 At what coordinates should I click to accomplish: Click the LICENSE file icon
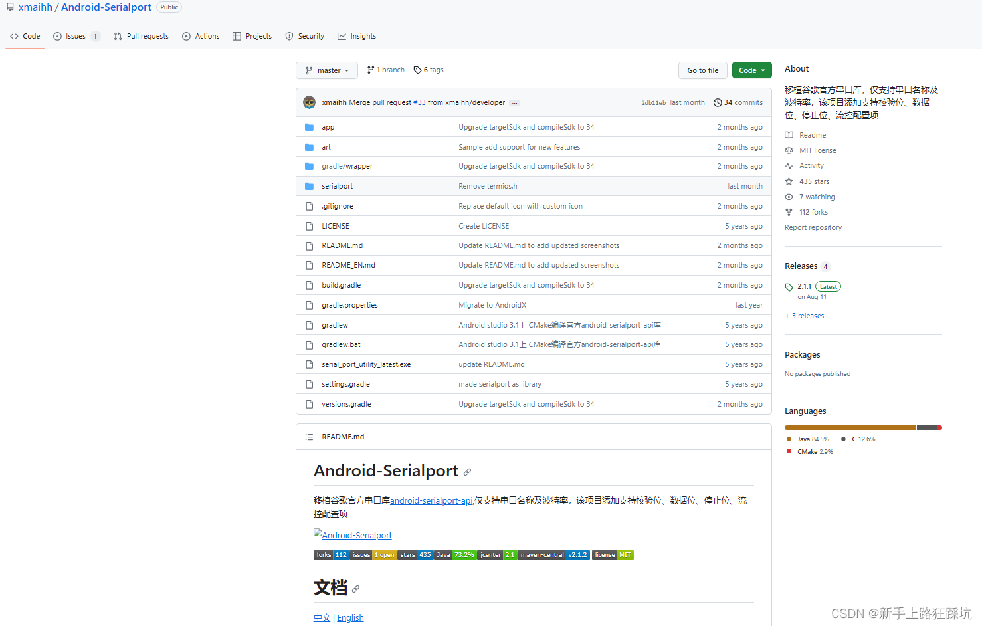[309, 226]
